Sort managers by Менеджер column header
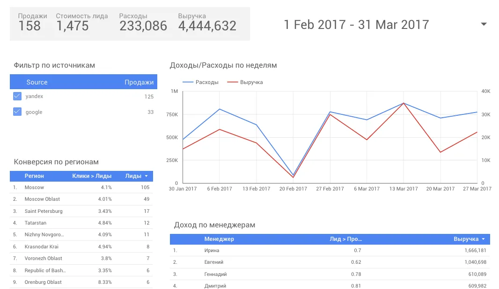 pyautogui.click(x=219, y=239)
